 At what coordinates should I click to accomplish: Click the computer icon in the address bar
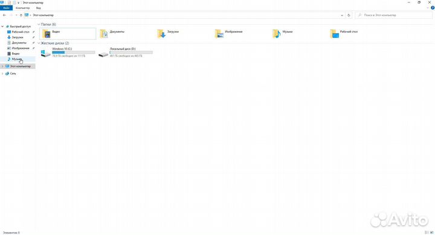click(x=27, y=15)
